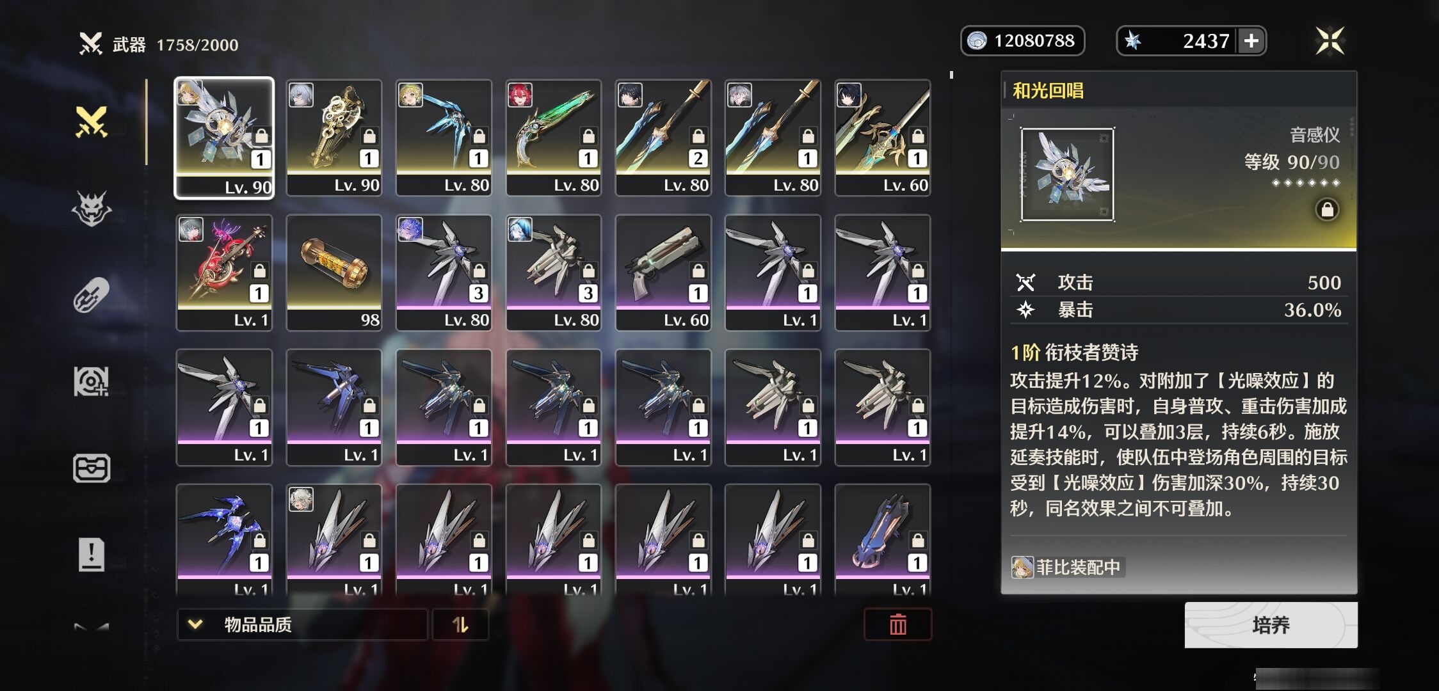Image resolution: width=1439 pixels, height=691 pixels.
Task: Add more Astrite with the plus button
Action: [1251, 41]
